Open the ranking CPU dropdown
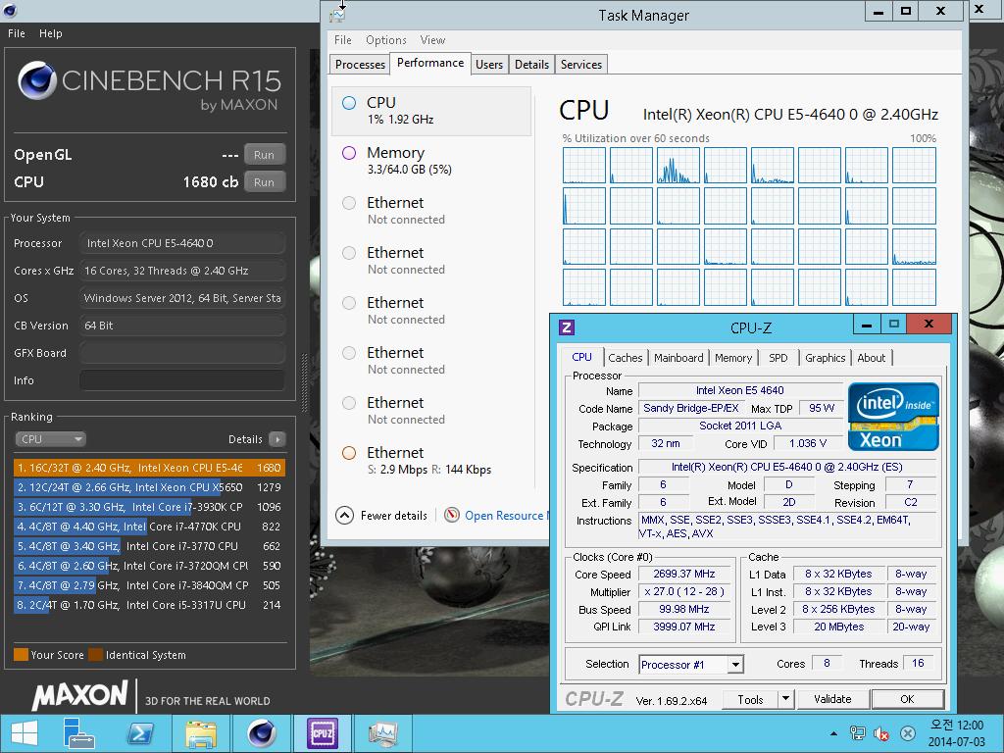This screenshot has width=1004, height=753. pyautogui.click(x=51, y=439)
